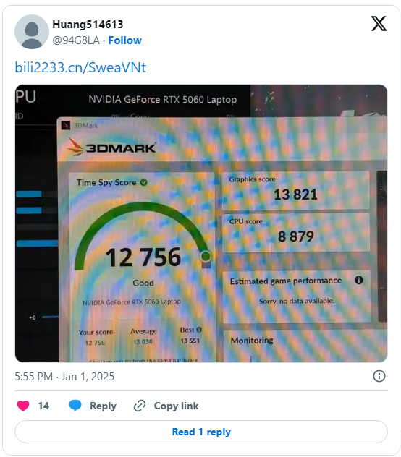Click Read 1 reply button
Screen dimensions: 401x457
pyautogui.click(x=201, y=432)
